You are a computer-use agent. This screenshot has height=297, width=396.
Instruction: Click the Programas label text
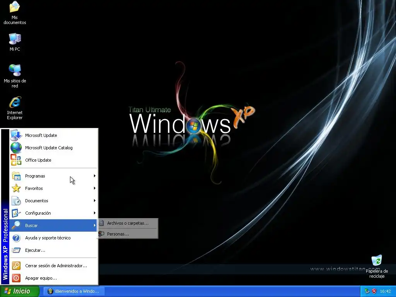tap(35, 176)
